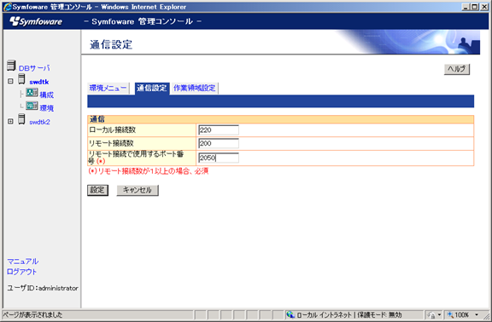Click the swdtk server icon
The height and width of the screenshot is (322, 492).
pos(21,79)
